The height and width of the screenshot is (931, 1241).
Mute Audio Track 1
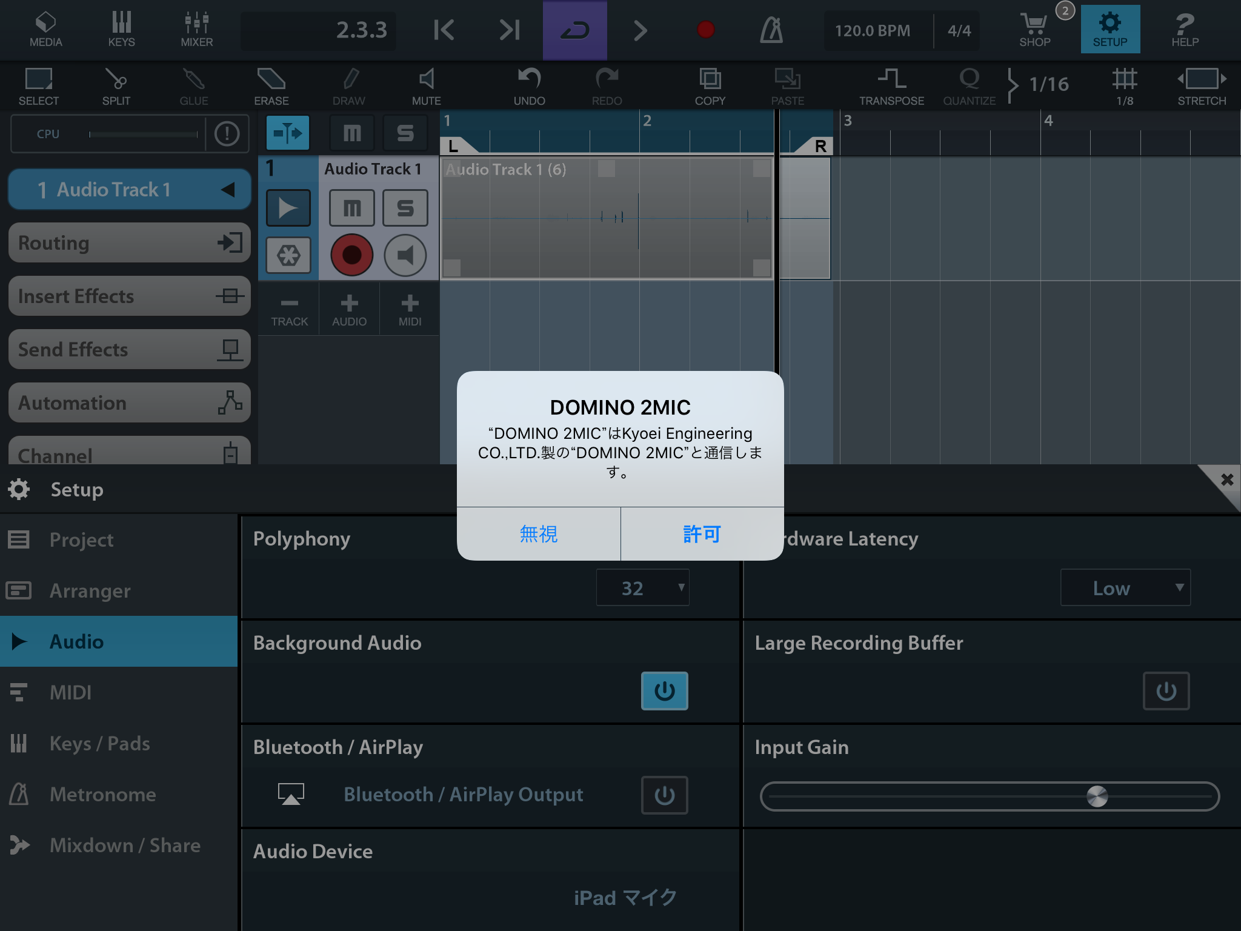point(352,208)
